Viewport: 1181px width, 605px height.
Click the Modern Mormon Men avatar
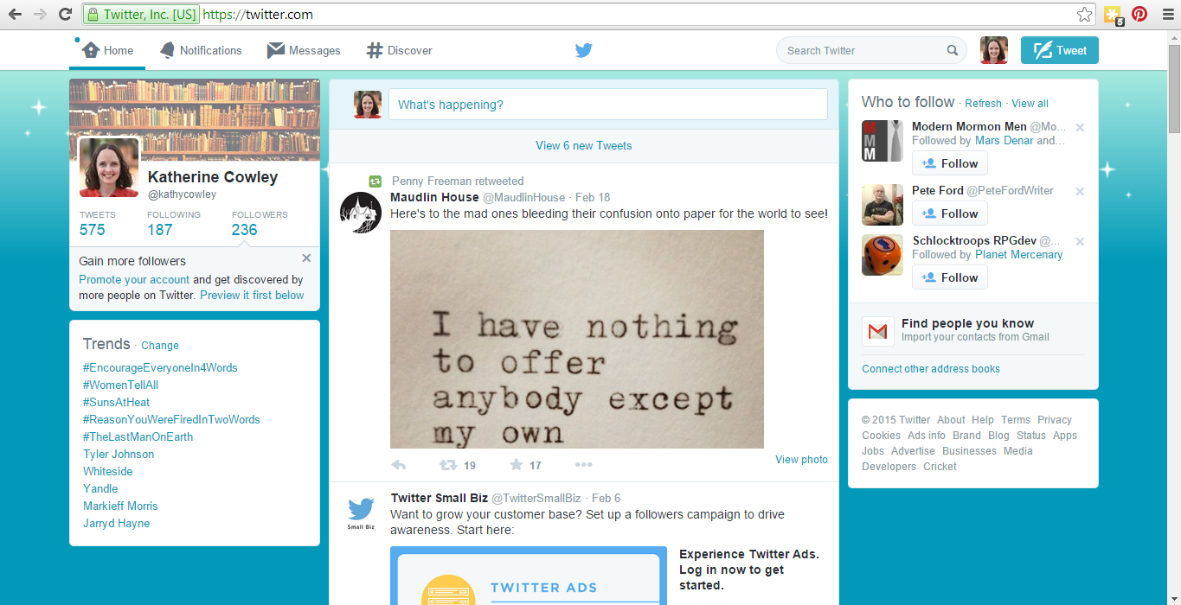[x=883, y=141]
